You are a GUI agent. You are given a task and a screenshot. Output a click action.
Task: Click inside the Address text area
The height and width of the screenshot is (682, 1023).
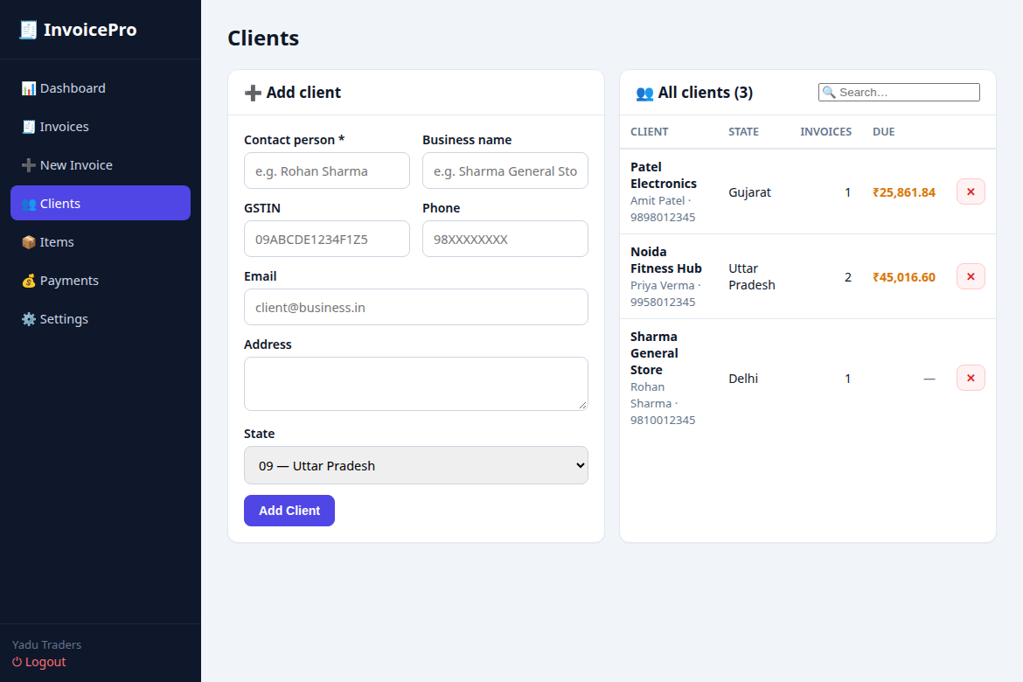coord(415,384)
